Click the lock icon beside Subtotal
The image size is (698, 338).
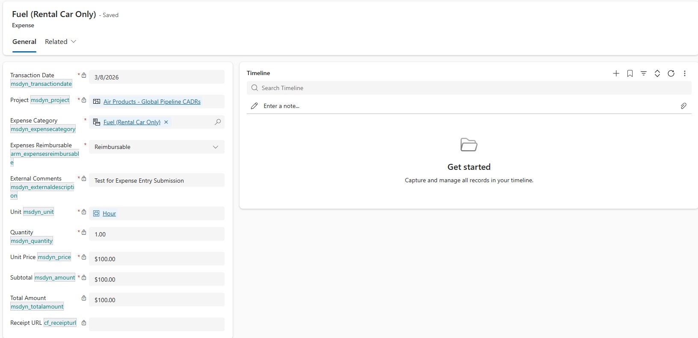84,277
